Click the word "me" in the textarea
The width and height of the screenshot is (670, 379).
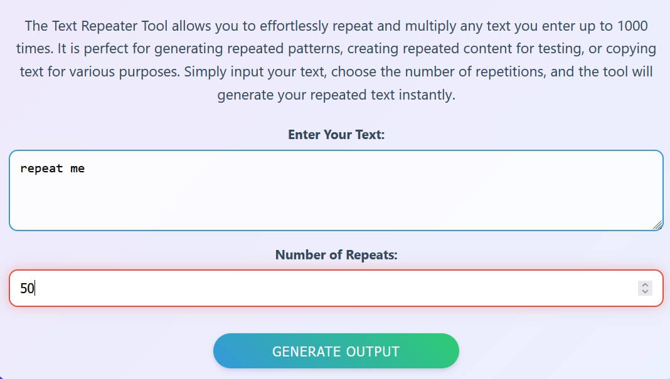point(77,169)
